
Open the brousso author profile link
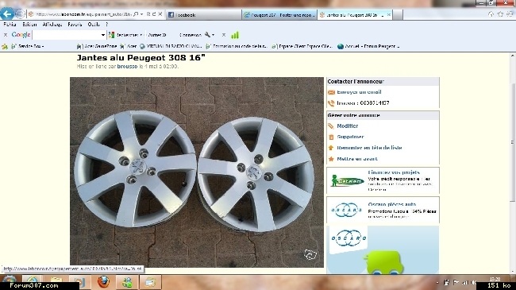click(x=127, y=66)
